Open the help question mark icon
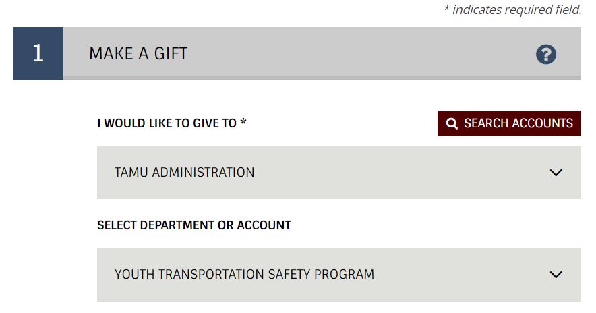Screen dimensions: 596x313 coord(546,55)
